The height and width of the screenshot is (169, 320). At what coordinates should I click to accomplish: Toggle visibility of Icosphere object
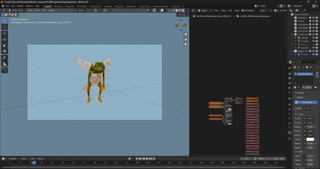[313, 41]
